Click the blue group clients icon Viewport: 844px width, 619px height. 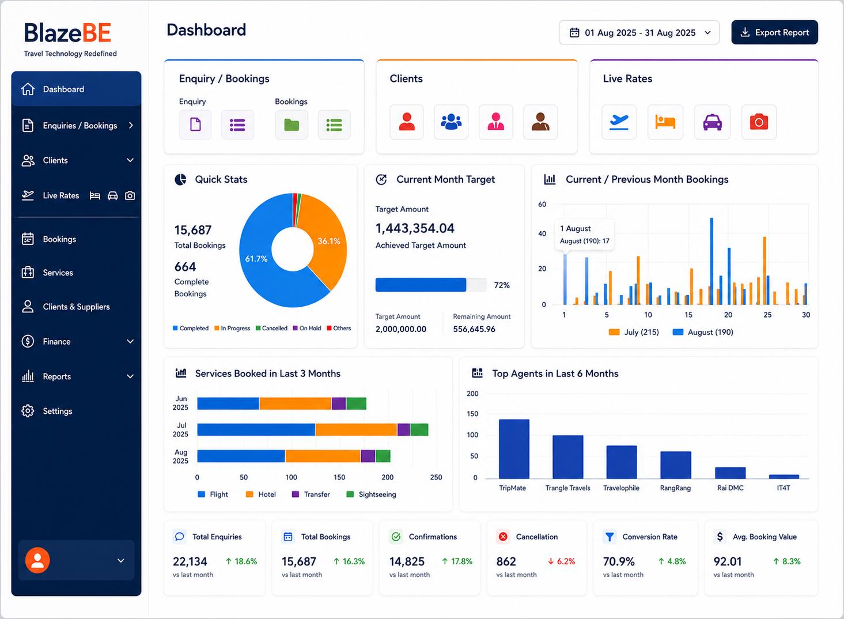[451, 122]
